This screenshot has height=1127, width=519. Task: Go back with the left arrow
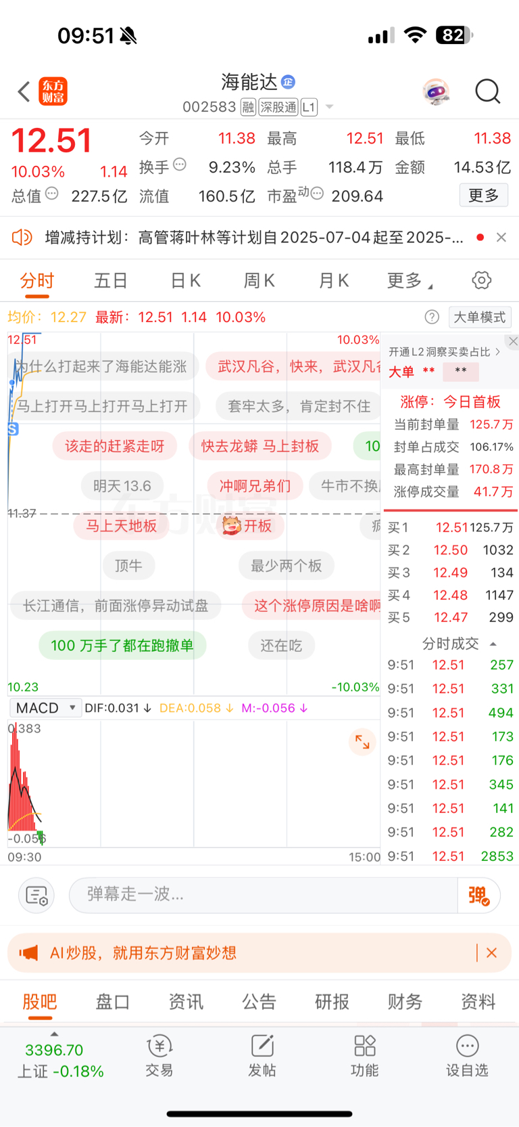click(x=24, y=91)
